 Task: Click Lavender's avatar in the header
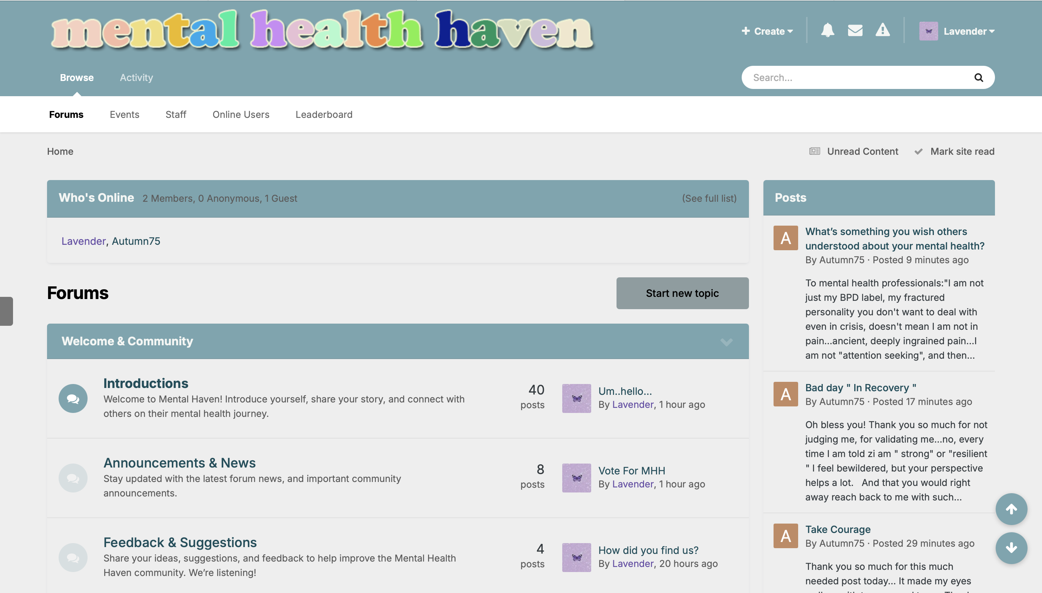click(x=928, y=31)
